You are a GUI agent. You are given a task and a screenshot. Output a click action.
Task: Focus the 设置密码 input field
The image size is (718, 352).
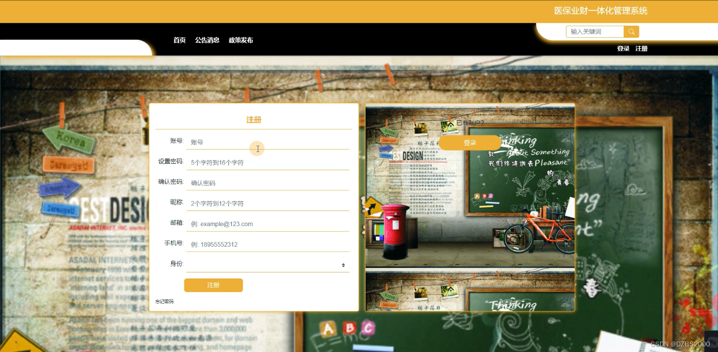pyautogui.click(x=268, y=163)
